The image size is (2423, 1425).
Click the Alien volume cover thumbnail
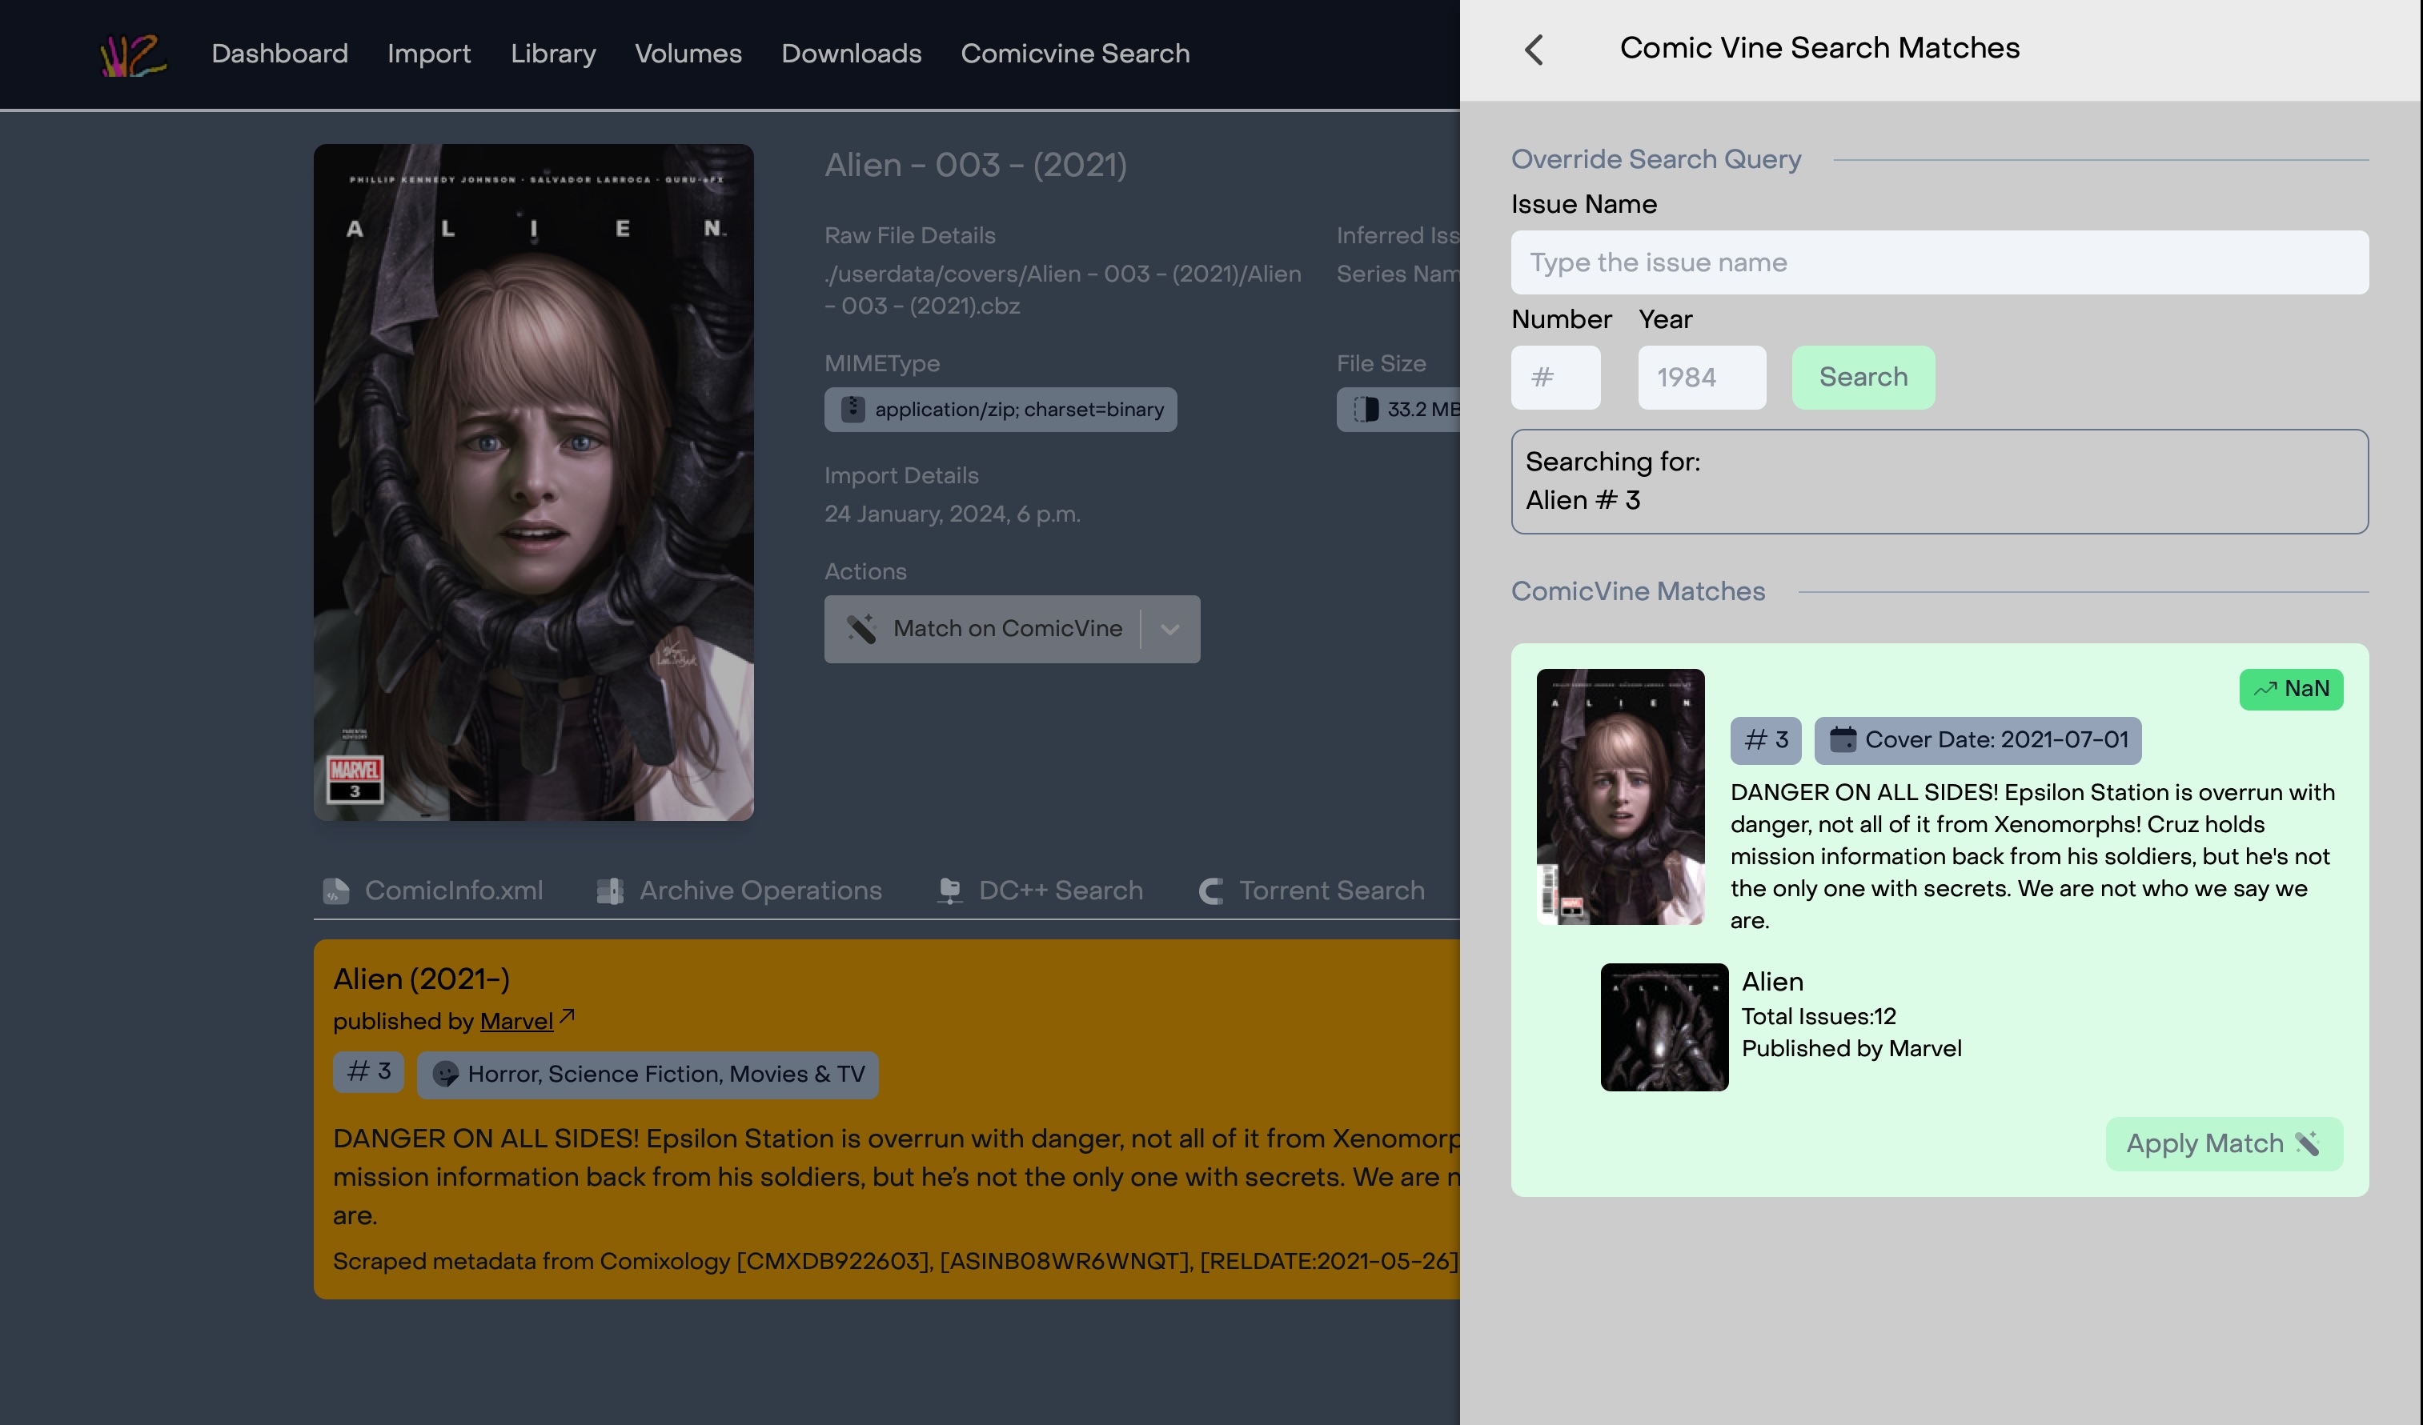tap(1663, 1027)
